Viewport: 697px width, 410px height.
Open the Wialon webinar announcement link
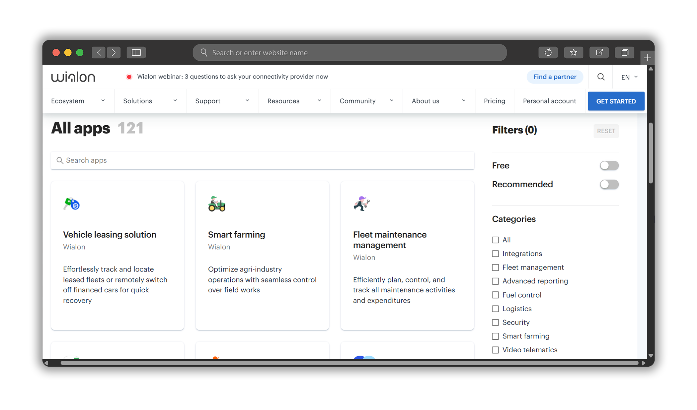coord(232,77)
